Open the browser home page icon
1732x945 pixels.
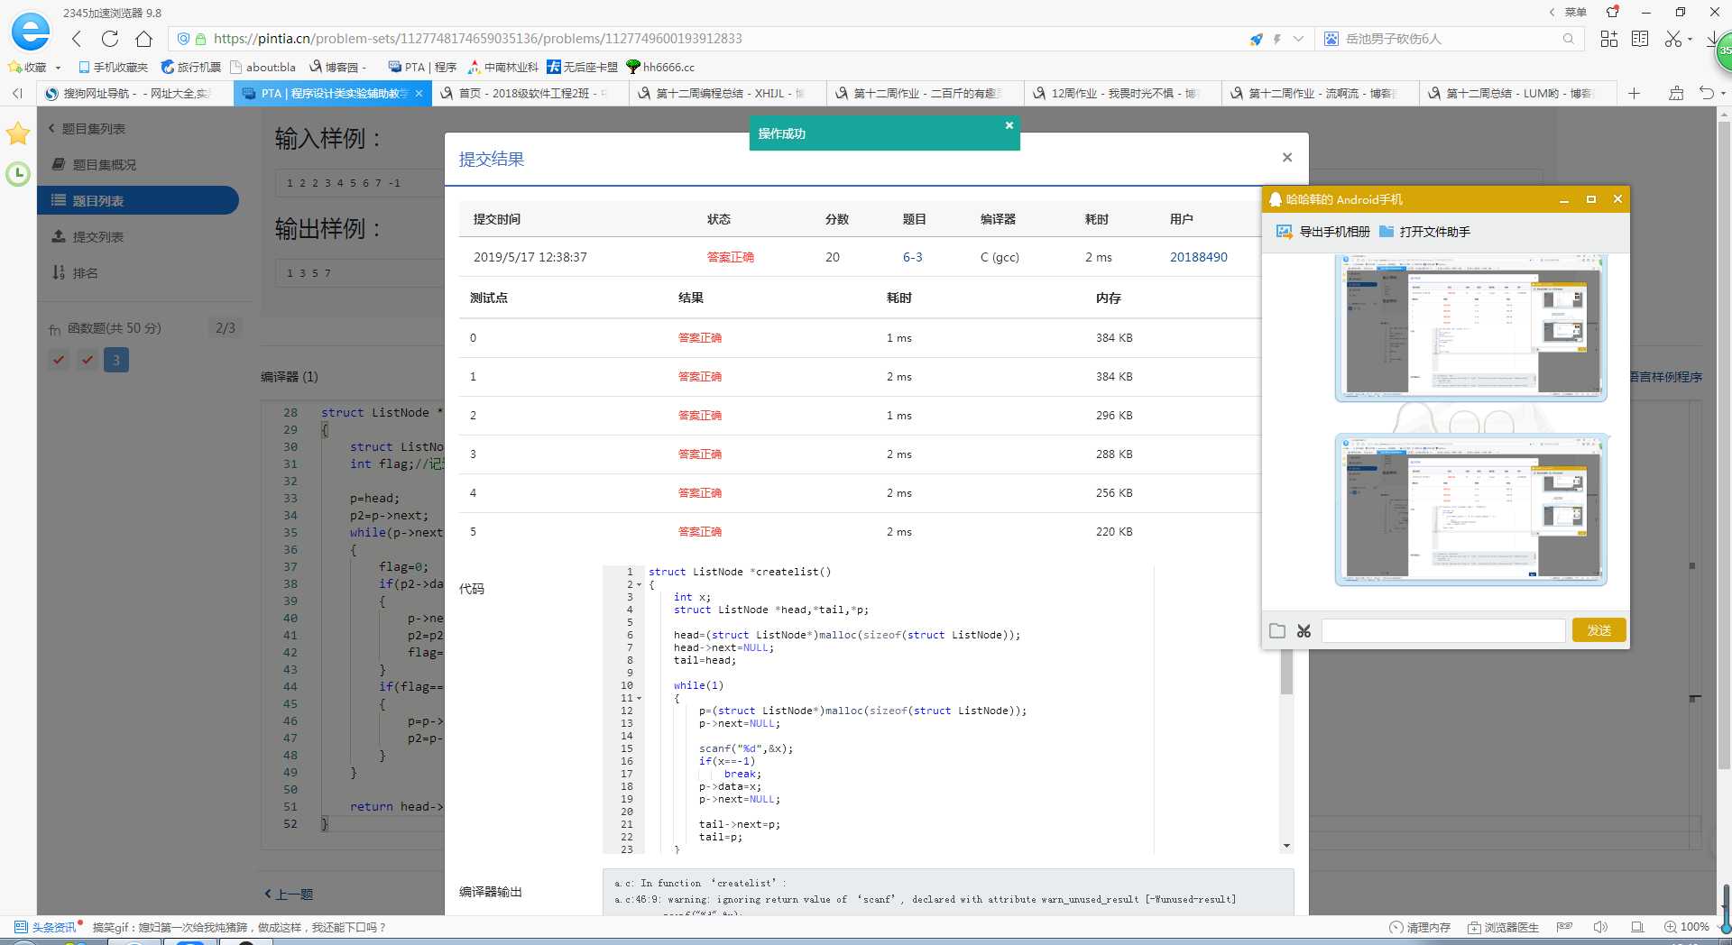[x=143, y=39]
